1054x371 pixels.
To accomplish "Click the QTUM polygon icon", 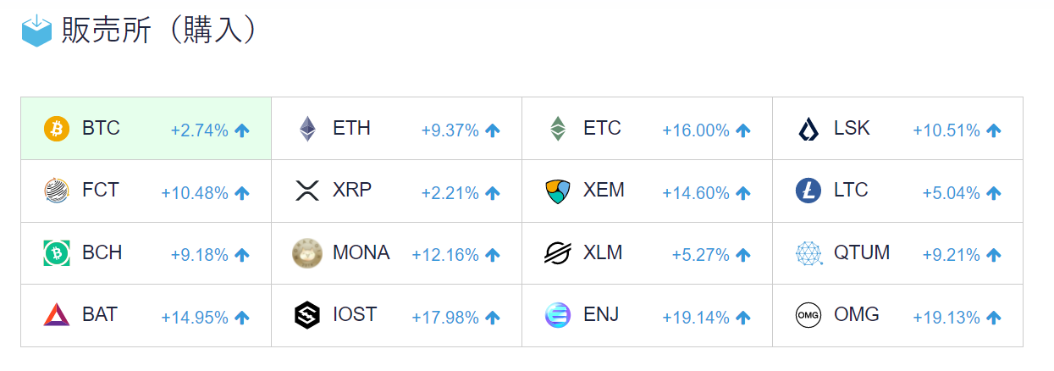I will click(x=808, y=252).
